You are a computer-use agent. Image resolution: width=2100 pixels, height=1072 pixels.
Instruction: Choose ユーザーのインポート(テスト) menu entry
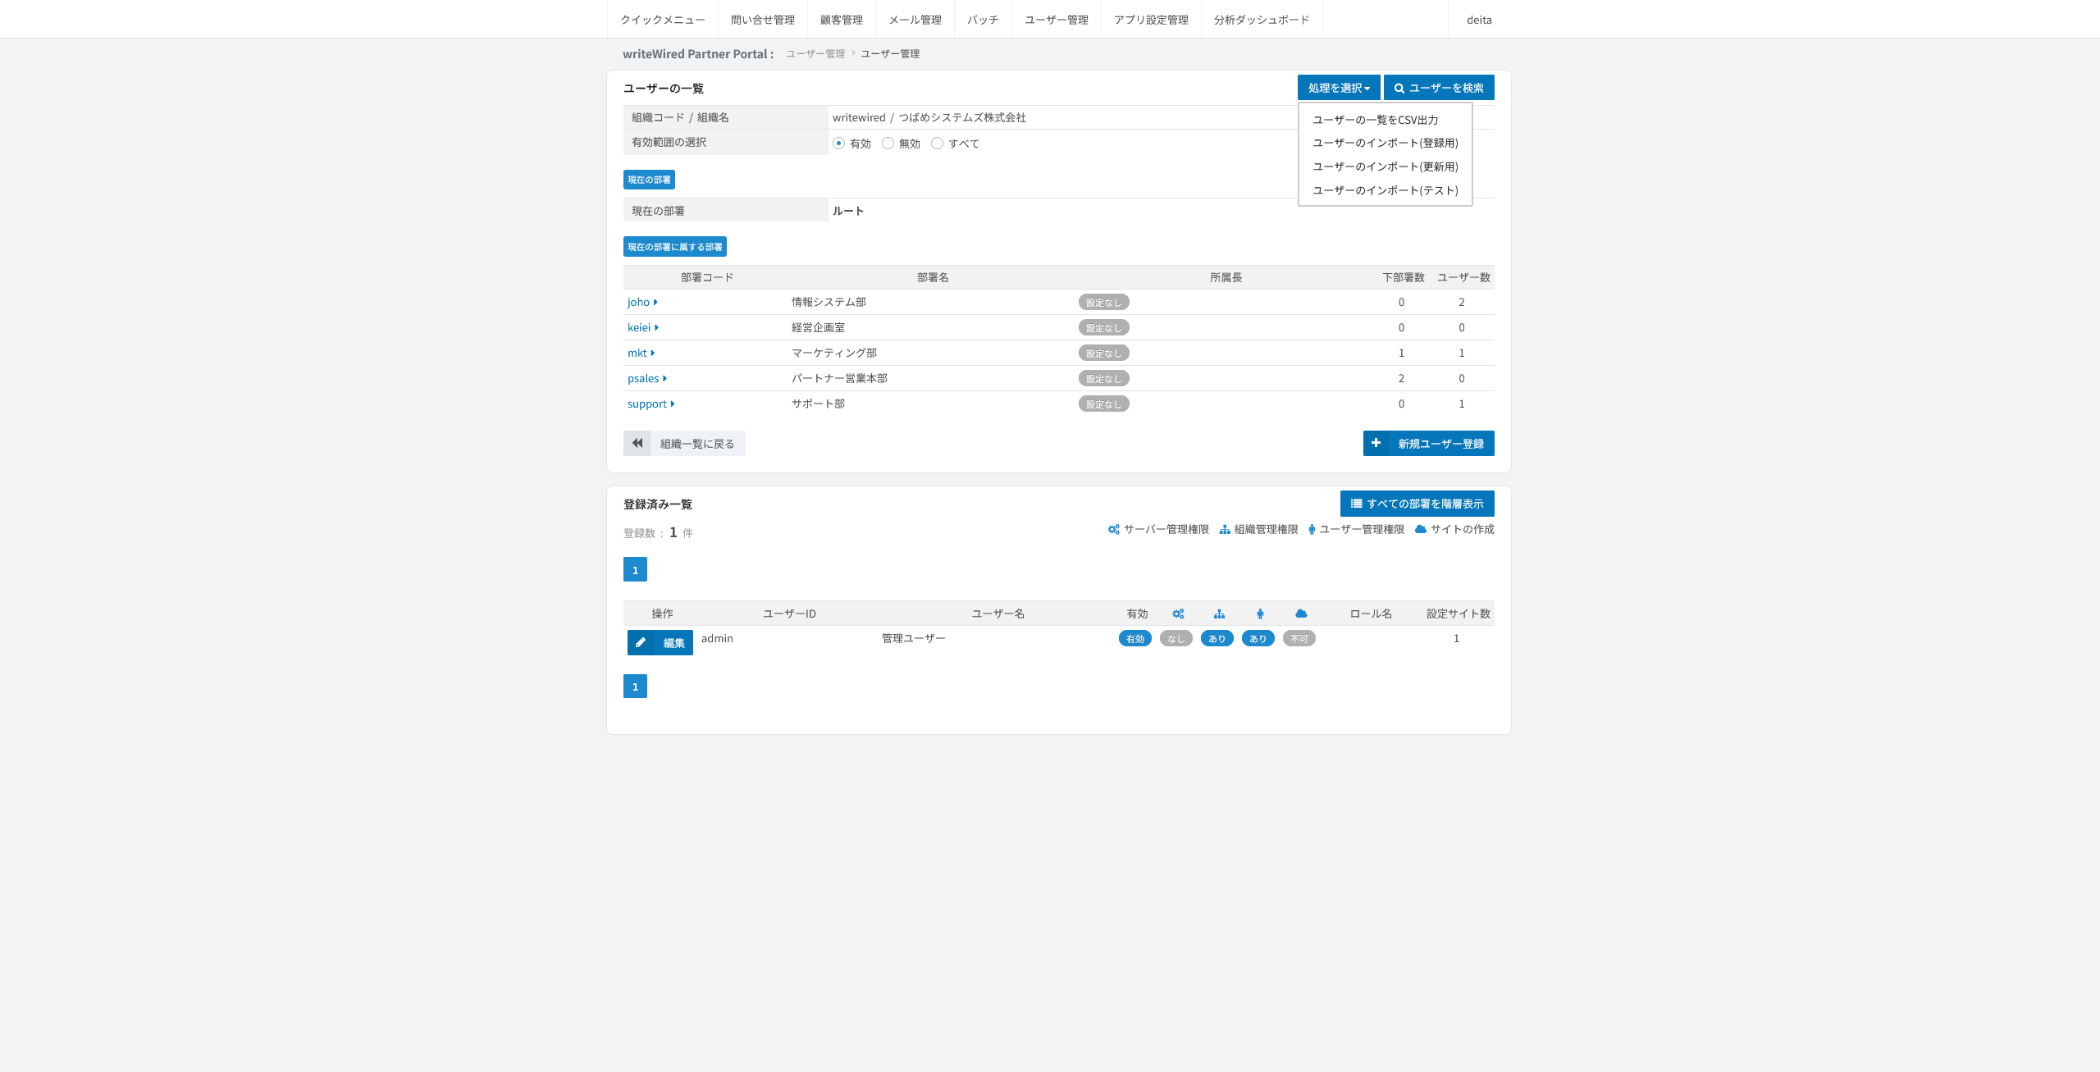(x=1386, y=190)
